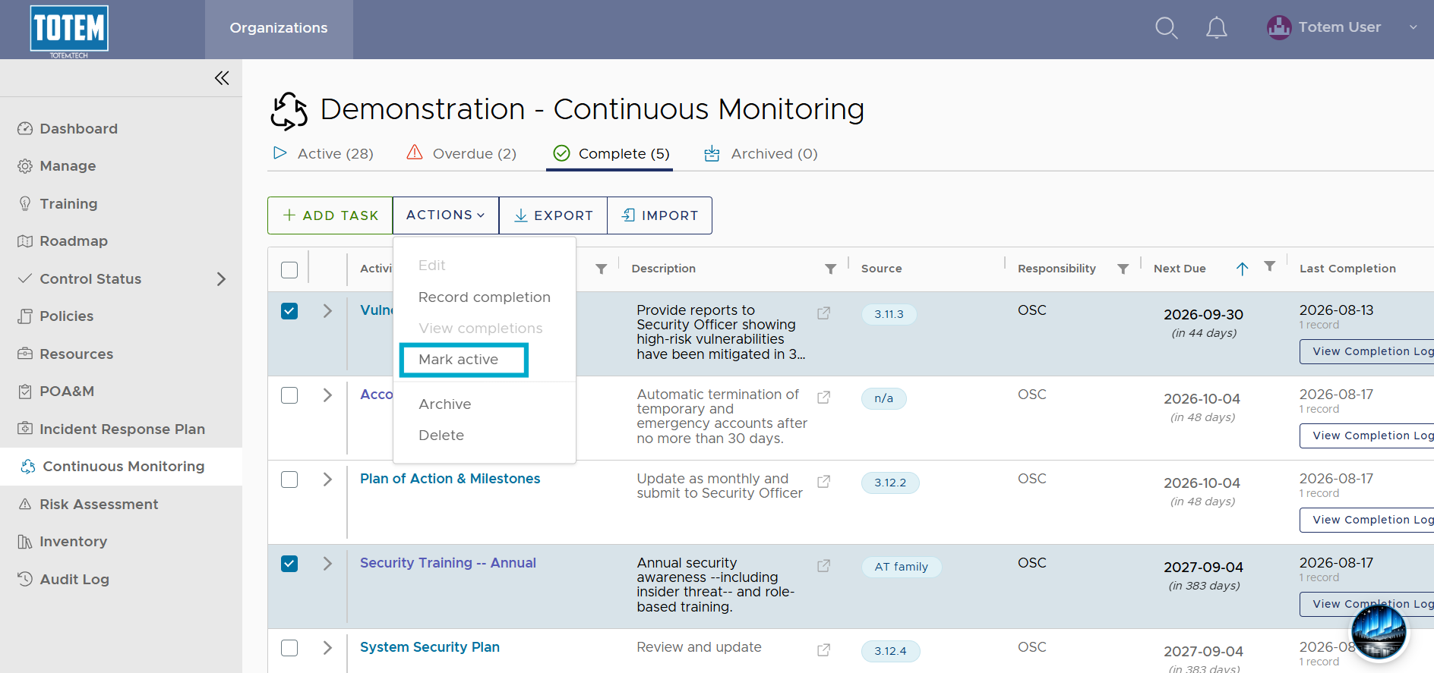Click the Dashboard gauge icon
Screen dimensions: 1434x673
pyautogui.click(x=25, y=128)
